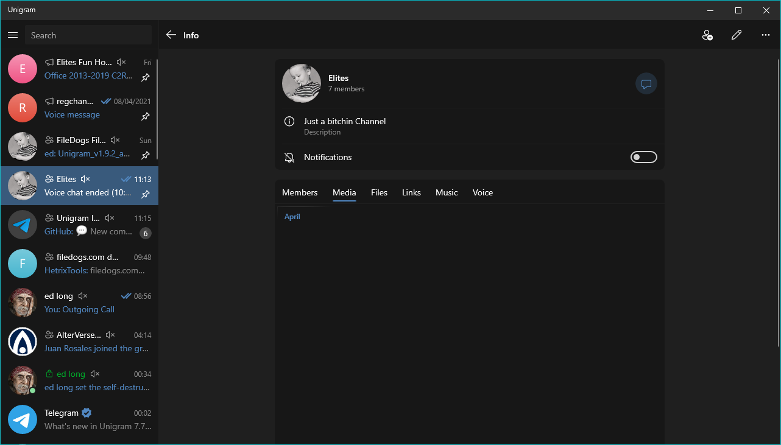Click the verified badge next to Telegram
781x445 pixels.
point(86,412)
